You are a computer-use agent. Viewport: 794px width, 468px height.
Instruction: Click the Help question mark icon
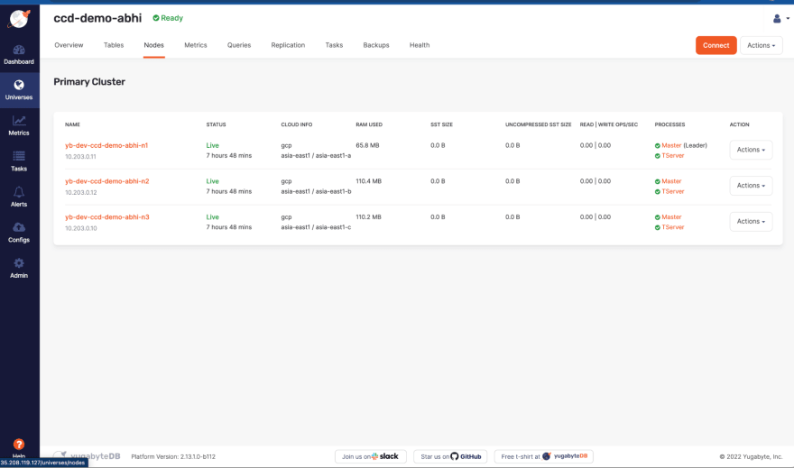pos(19,445)
